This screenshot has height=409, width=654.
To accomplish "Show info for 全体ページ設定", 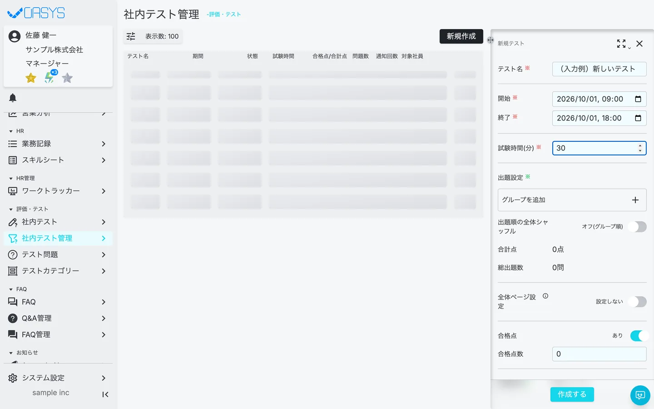I will (x=545, y=296).
